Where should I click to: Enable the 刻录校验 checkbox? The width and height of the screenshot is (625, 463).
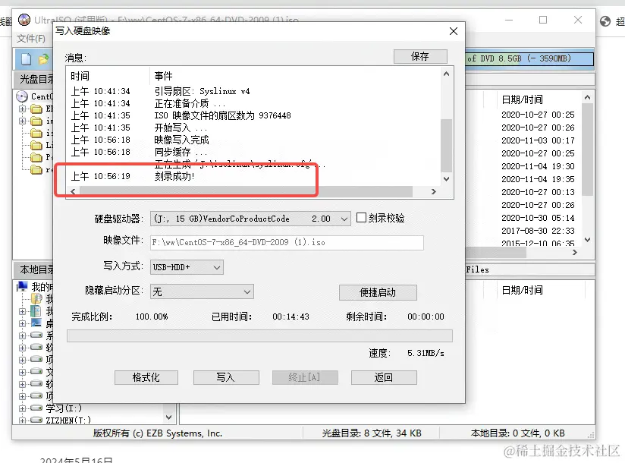[x=361, y=218]
